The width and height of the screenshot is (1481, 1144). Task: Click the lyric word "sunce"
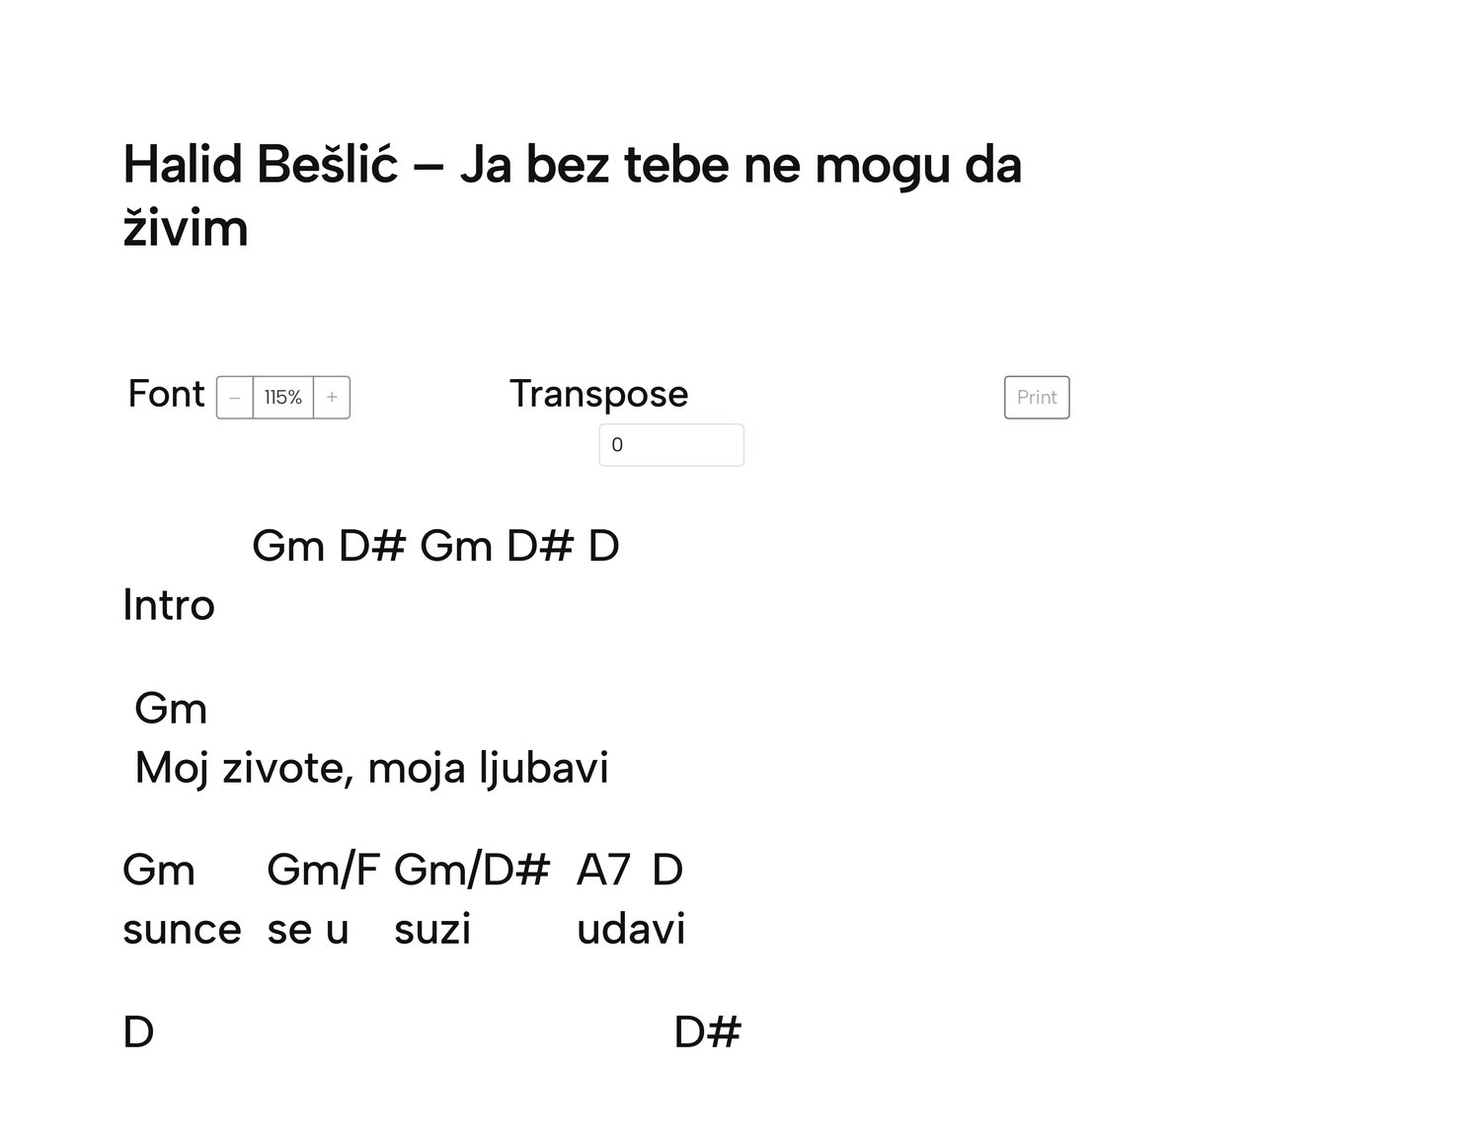[x=182, y=930]
